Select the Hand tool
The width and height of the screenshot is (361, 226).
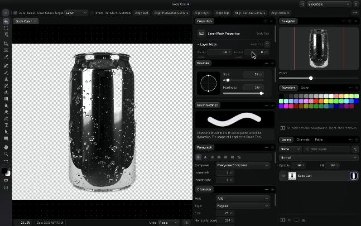click(x=6, y=147)
